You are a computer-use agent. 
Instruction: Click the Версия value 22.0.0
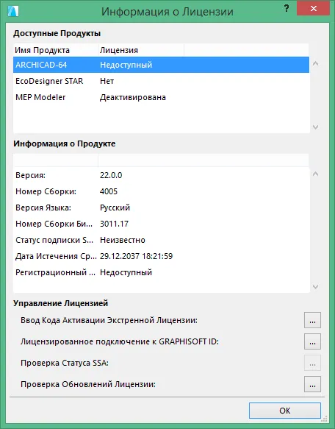tap(111, 175)
